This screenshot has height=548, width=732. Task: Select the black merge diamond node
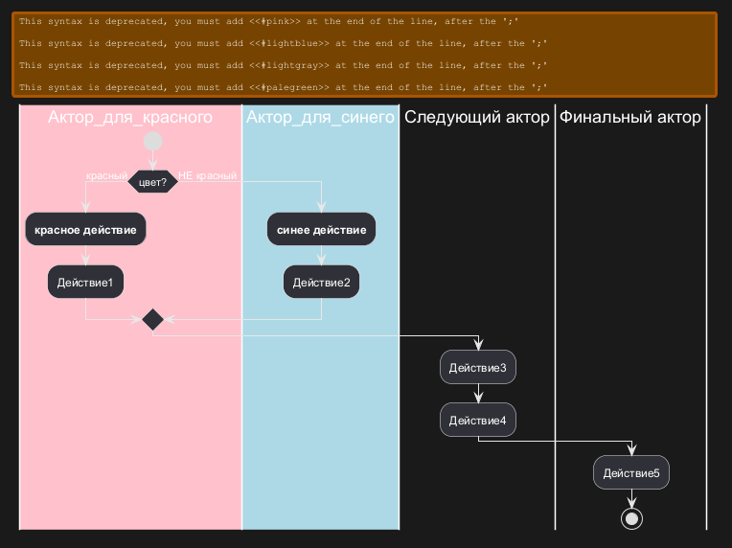pos(152,320)
